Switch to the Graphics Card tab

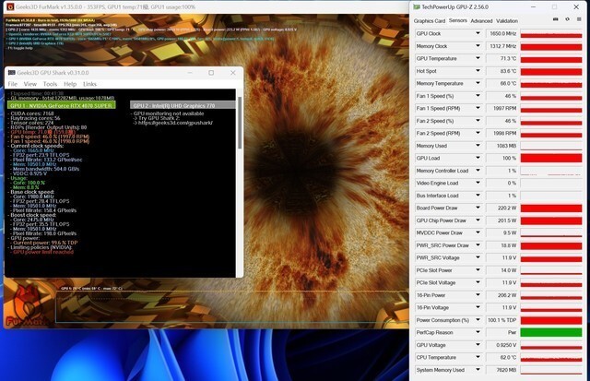[430, 20]
